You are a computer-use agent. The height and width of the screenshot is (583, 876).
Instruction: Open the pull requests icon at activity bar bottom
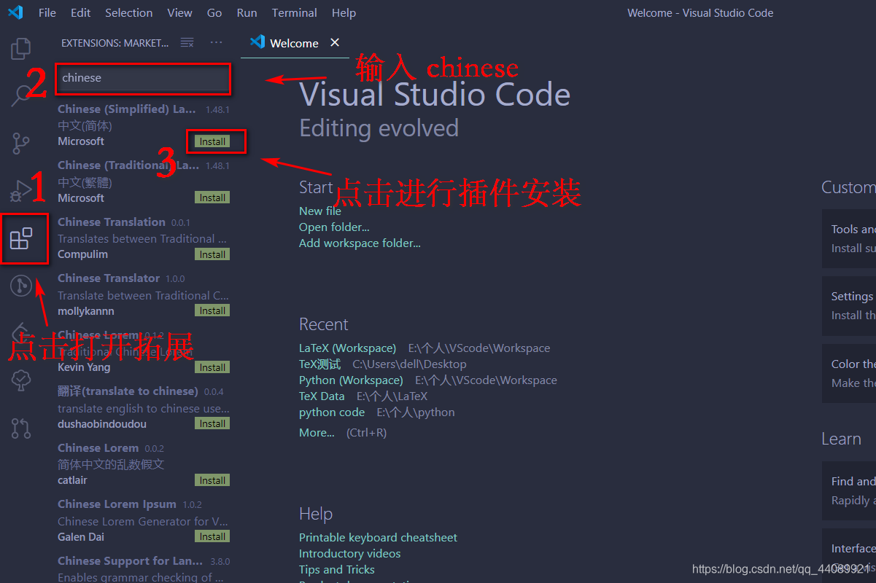(21, 427)
